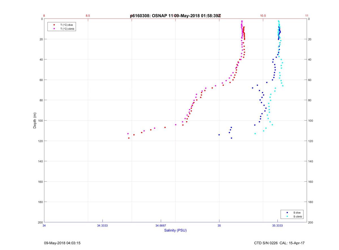Image resolution: width=339 pixels, height=250 pixels.
Task: Select the 'S climb' legend entry
Action: (297, 217)
